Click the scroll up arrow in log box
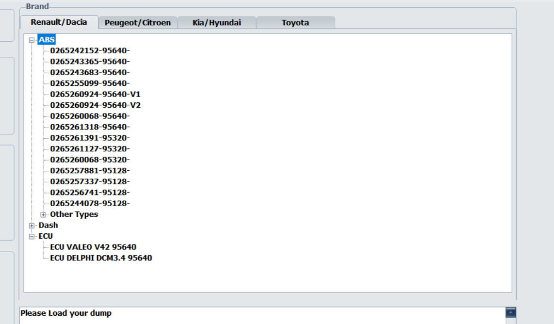This screenshot has height=324, width=554. [x=510, y=312]
